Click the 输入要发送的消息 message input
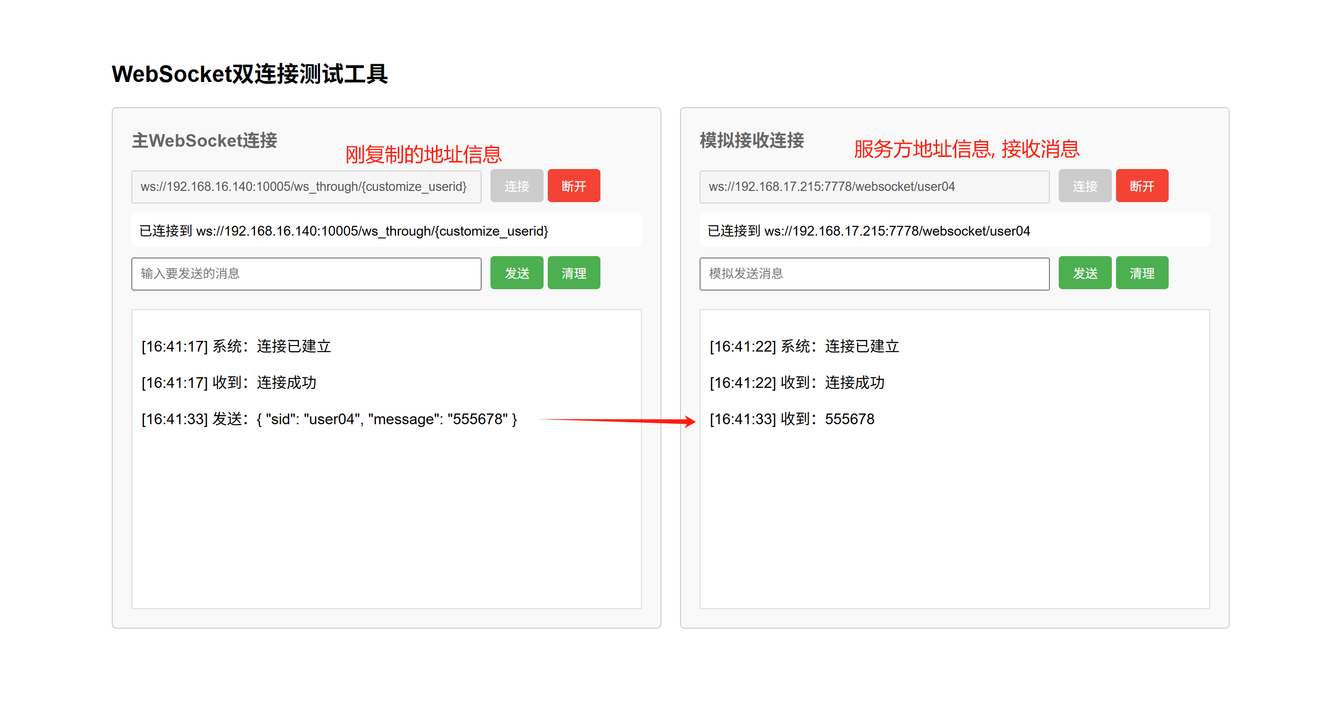This screenshot has width=1341, height=712. tap(306, 274)
